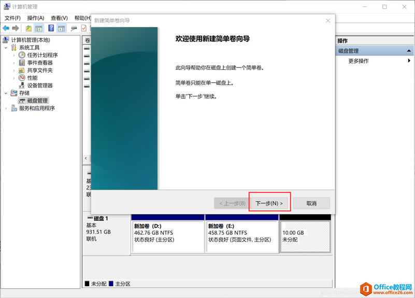This screenshot has height=298, width=415.
Task: Click the 性能 performance monitor icon
Action: 22,78
